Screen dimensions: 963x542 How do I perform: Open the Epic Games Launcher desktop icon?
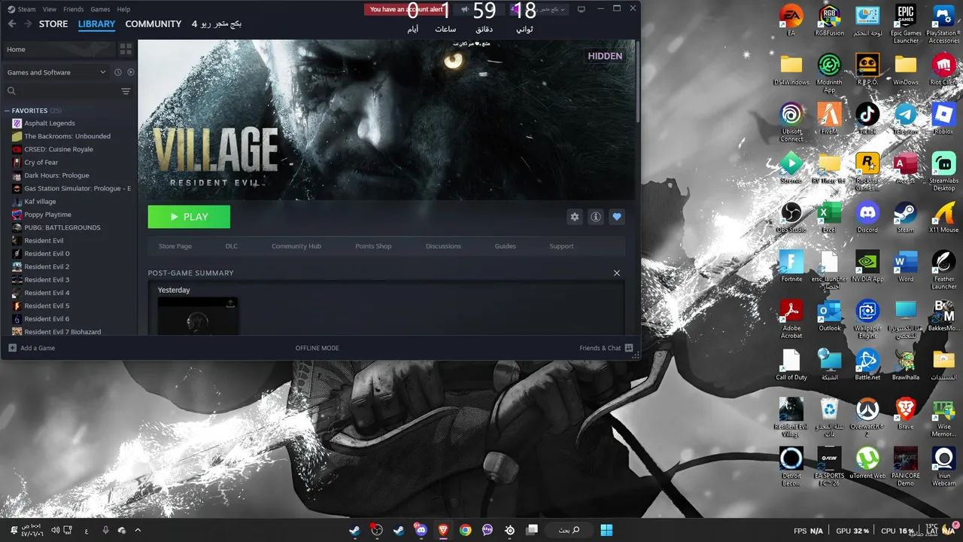click(906, 23)
